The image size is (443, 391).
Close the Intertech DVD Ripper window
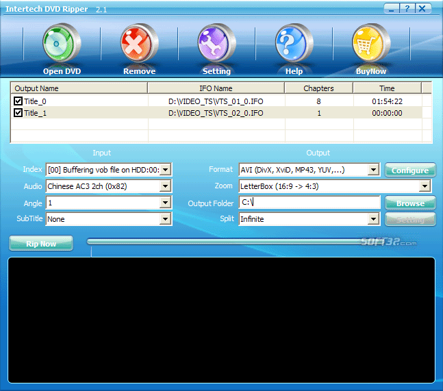click(423, 8)
